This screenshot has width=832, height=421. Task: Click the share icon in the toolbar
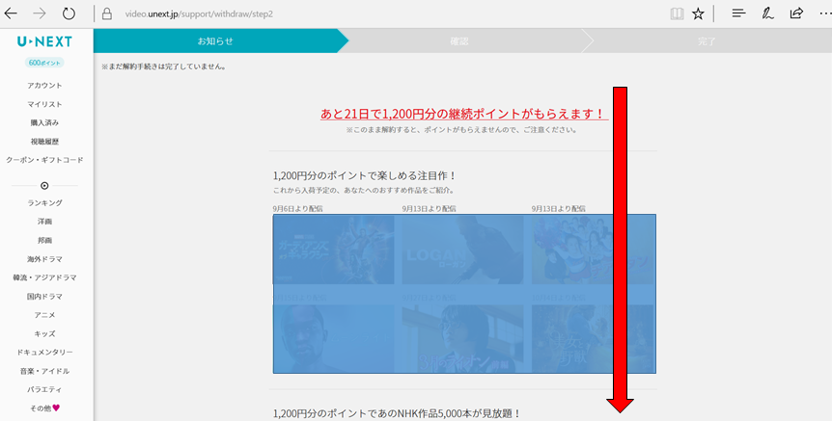(x=796, y=13)
